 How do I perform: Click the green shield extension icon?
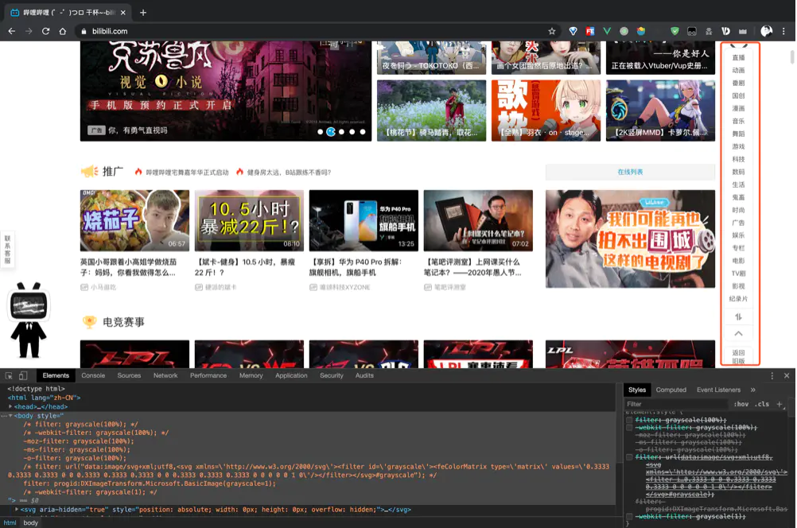point(675,31)
